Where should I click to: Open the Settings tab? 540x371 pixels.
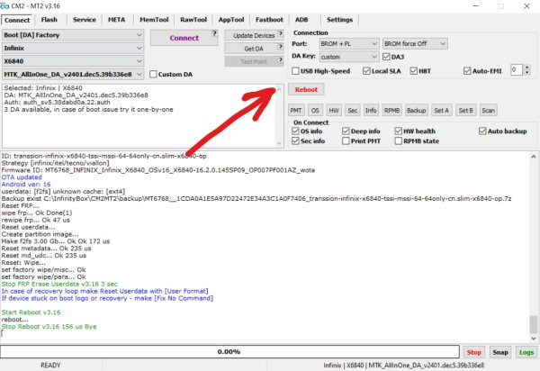pyautogui.click(x=339, y=20)
